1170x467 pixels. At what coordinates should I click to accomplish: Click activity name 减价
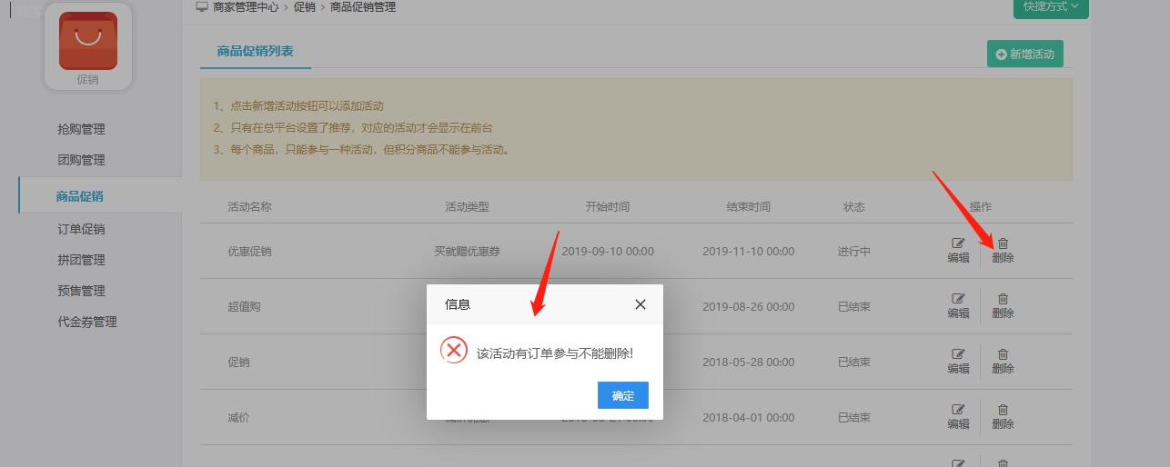coord(238,418)
